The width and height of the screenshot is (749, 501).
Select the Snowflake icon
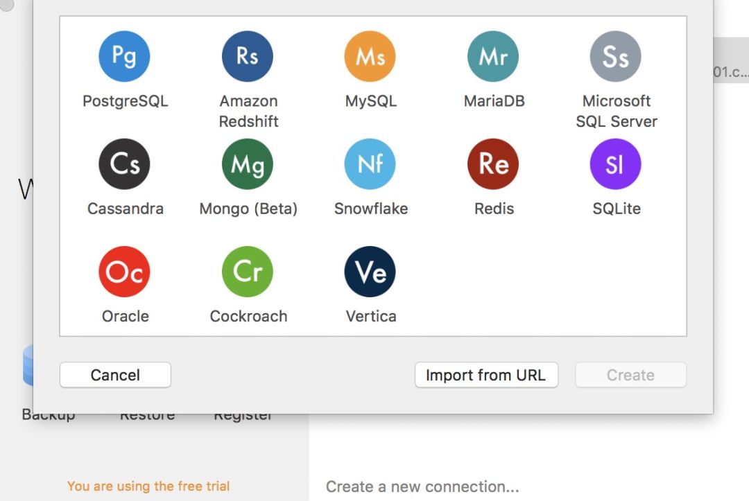(370, 164)
